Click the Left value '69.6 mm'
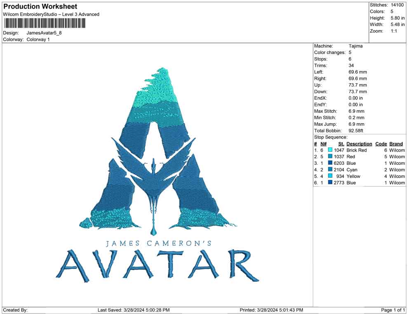The width and height of the screenshot is (408, 314). tap(358, 72)
